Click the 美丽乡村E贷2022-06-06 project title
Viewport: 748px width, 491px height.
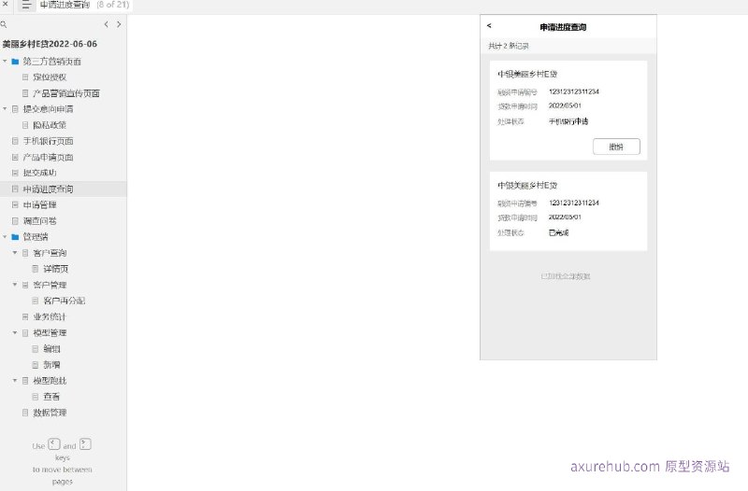tap(50, 44)
